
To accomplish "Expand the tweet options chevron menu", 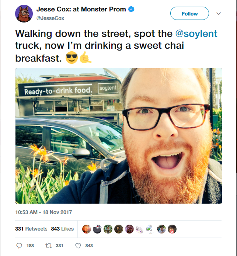I will 218,14.
